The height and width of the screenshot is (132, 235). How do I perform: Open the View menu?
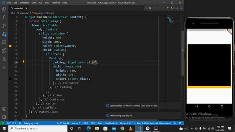coord(34,3)
